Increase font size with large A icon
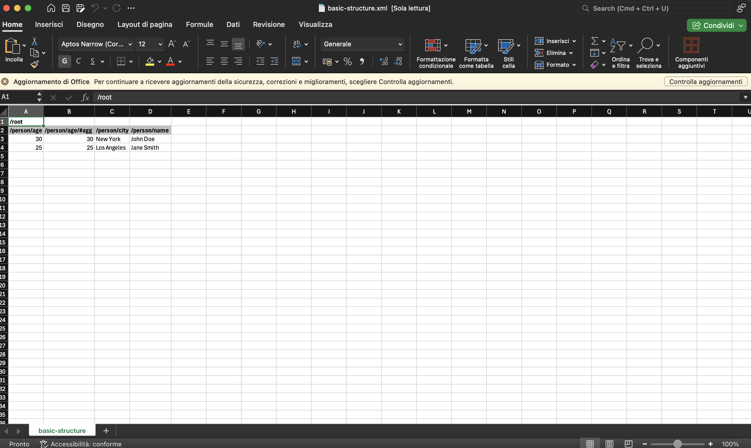 [x=172, y=44]
